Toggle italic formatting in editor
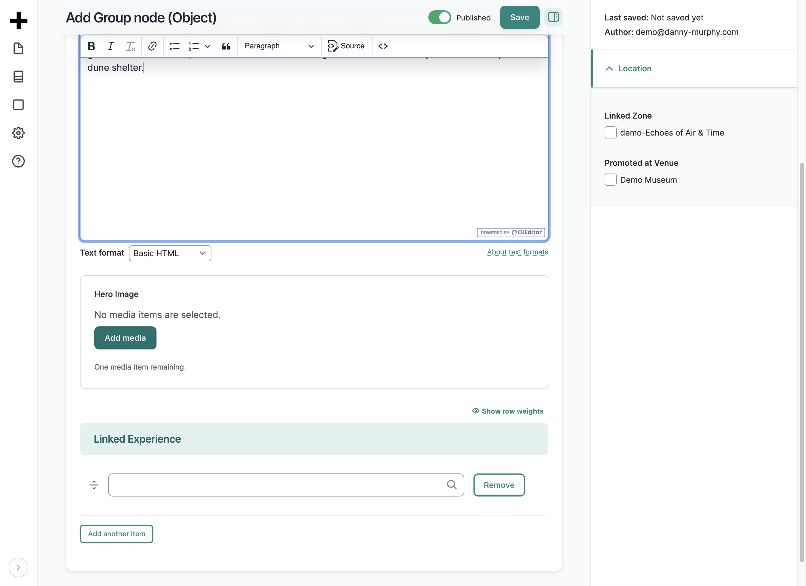Screen dimensions: 806x586 110,46
